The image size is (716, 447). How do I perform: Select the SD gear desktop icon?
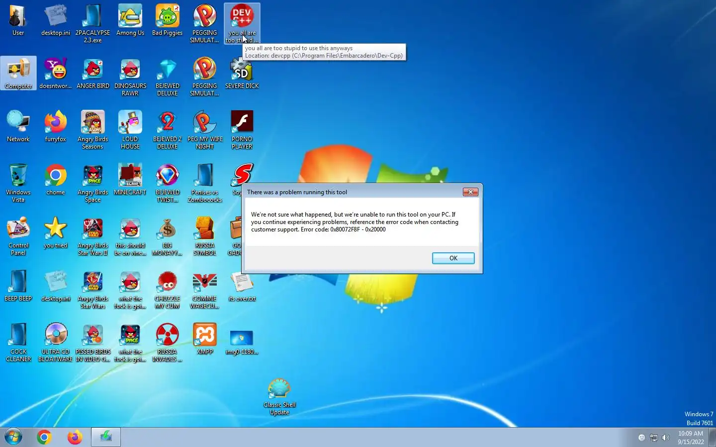pyautogui.click(x=242, y=74)
